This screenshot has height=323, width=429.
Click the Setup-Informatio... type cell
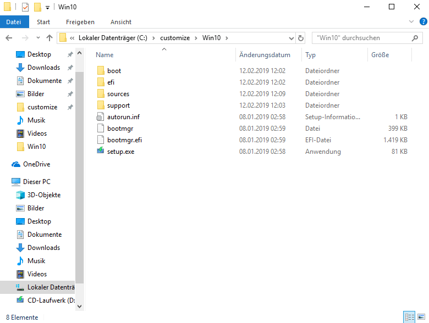[x=333, y=116]
